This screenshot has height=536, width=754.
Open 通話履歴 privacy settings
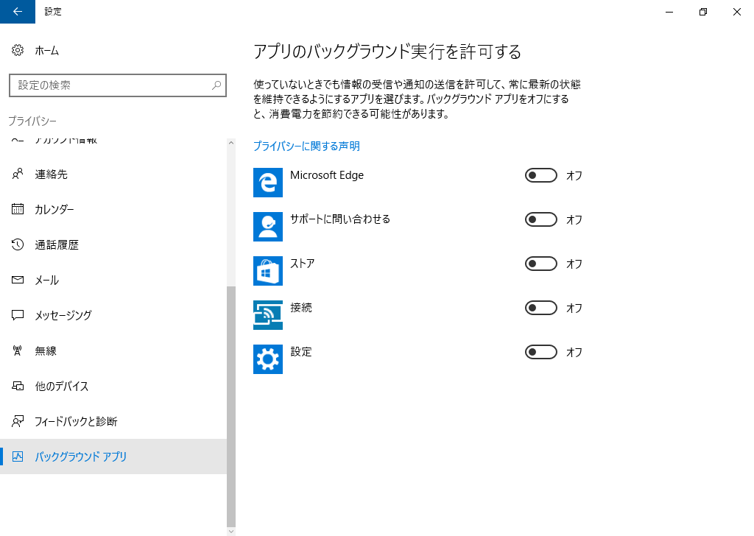pyautogui.click(x=56, y=245)
